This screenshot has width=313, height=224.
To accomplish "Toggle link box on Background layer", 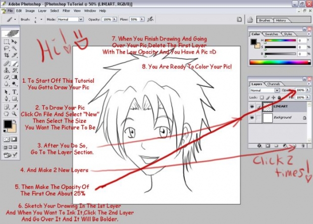I will click(258, 118).
